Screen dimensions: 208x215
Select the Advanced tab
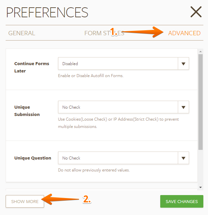coord(184,33)
